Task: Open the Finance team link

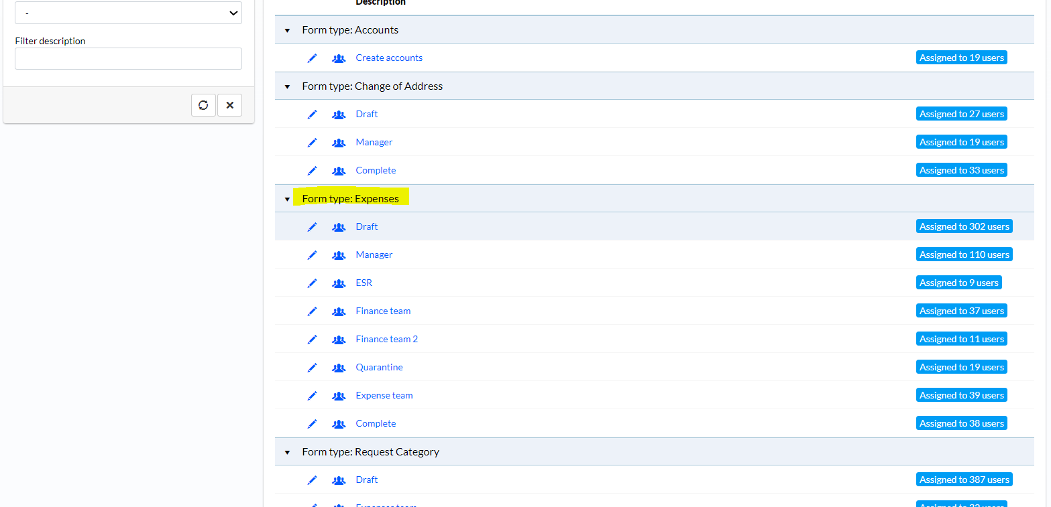Action: click(383, 311)
